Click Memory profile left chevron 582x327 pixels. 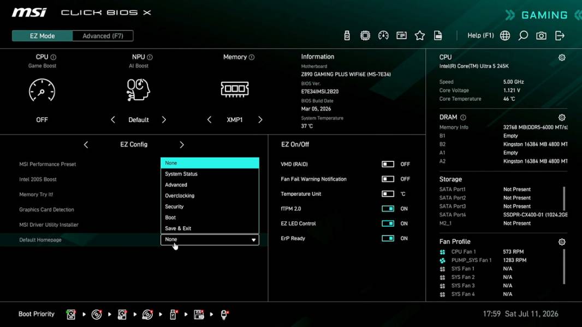pyautogui.click(x=209, y=119)
